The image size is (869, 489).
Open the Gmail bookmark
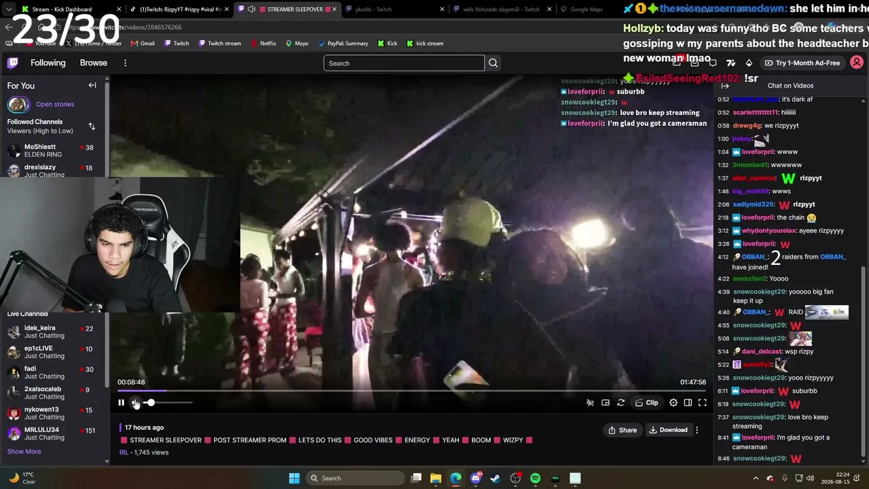click(x=143, y=43)
